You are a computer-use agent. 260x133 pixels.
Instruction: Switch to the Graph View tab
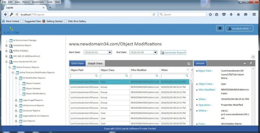pyautogui.click(x=95, y=64)
